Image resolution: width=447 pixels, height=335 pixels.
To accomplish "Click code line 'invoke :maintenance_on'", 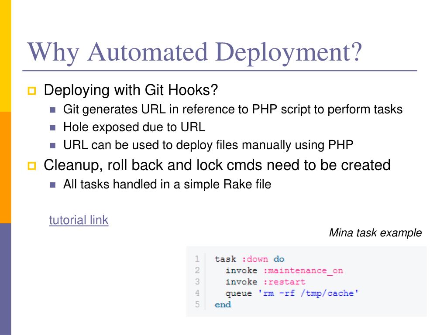I will (x=284, y=270).
